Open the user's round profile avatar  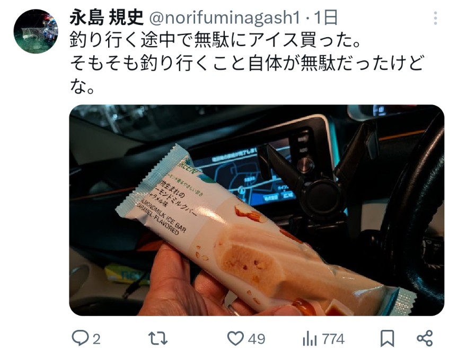pos(36,31)
